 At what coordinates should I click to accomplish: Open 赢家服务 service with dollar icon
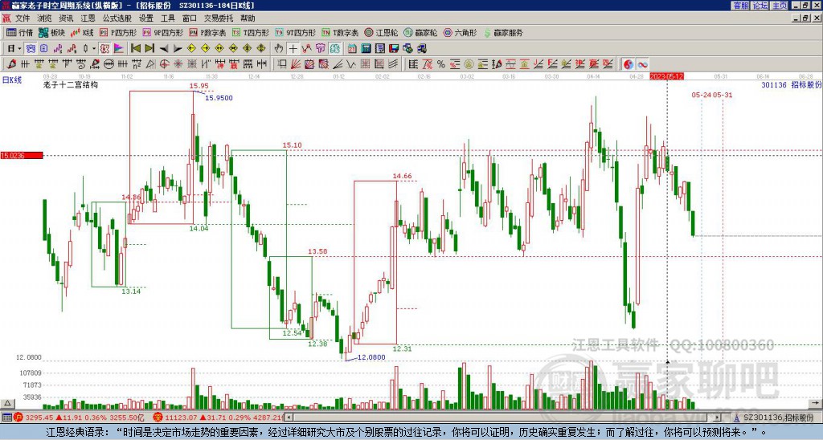503,32
